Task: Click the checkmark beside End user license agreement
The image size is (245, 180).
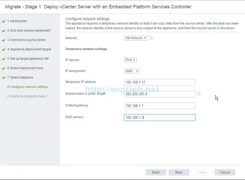Action: [3, 31]
